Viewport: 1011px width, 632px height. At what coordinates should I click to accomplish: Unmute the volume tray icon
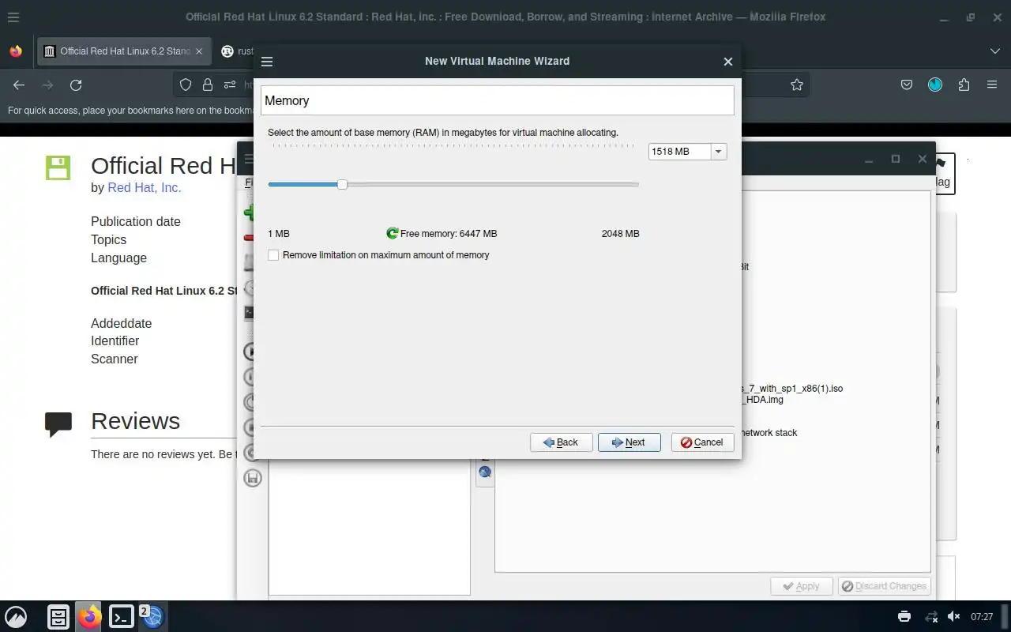coord(954,616)
